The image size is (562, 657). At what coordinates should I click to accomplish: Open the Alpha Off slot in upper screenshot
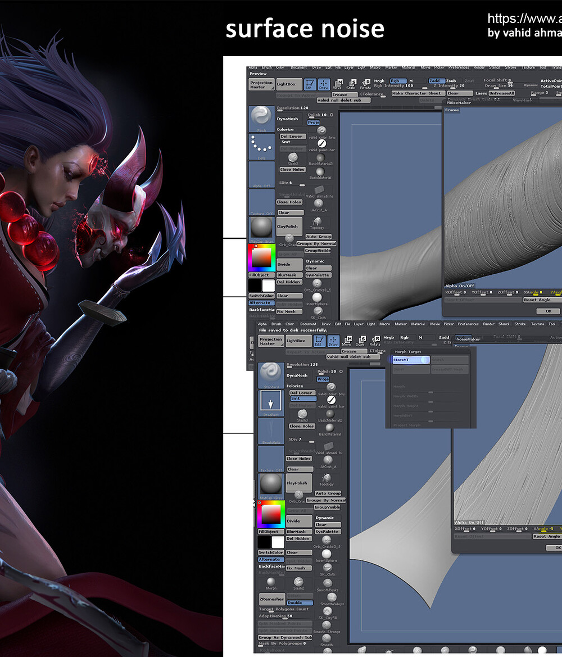[261, 174]
